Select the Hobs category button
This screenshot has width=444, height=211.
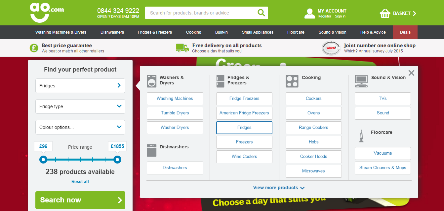[314, 142]
